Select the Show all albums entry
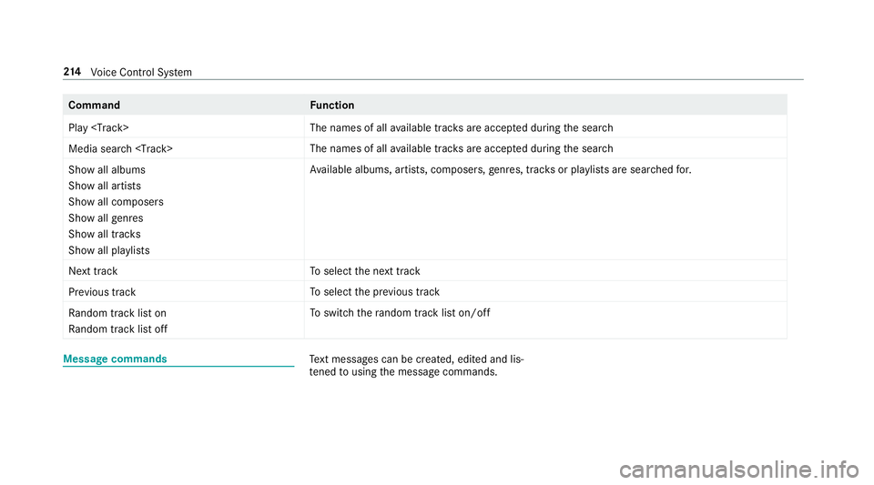The height and width of the screenshot is (485, 874). click(107, 170)
